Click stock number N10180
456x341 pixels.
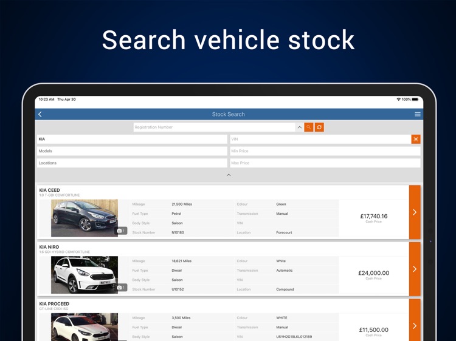point(178,232)
